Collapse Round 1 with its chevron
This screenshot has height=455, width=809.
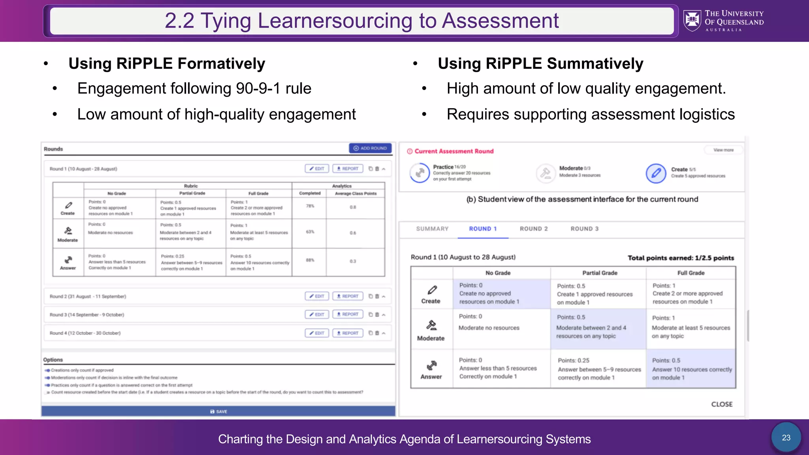tap(384, 169)
